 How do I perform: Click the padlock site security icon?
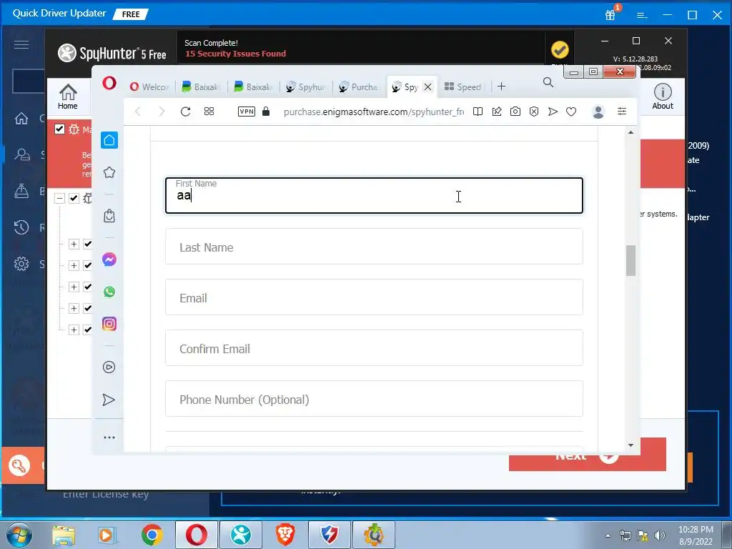pyautogui.click(x=266, y=111)
